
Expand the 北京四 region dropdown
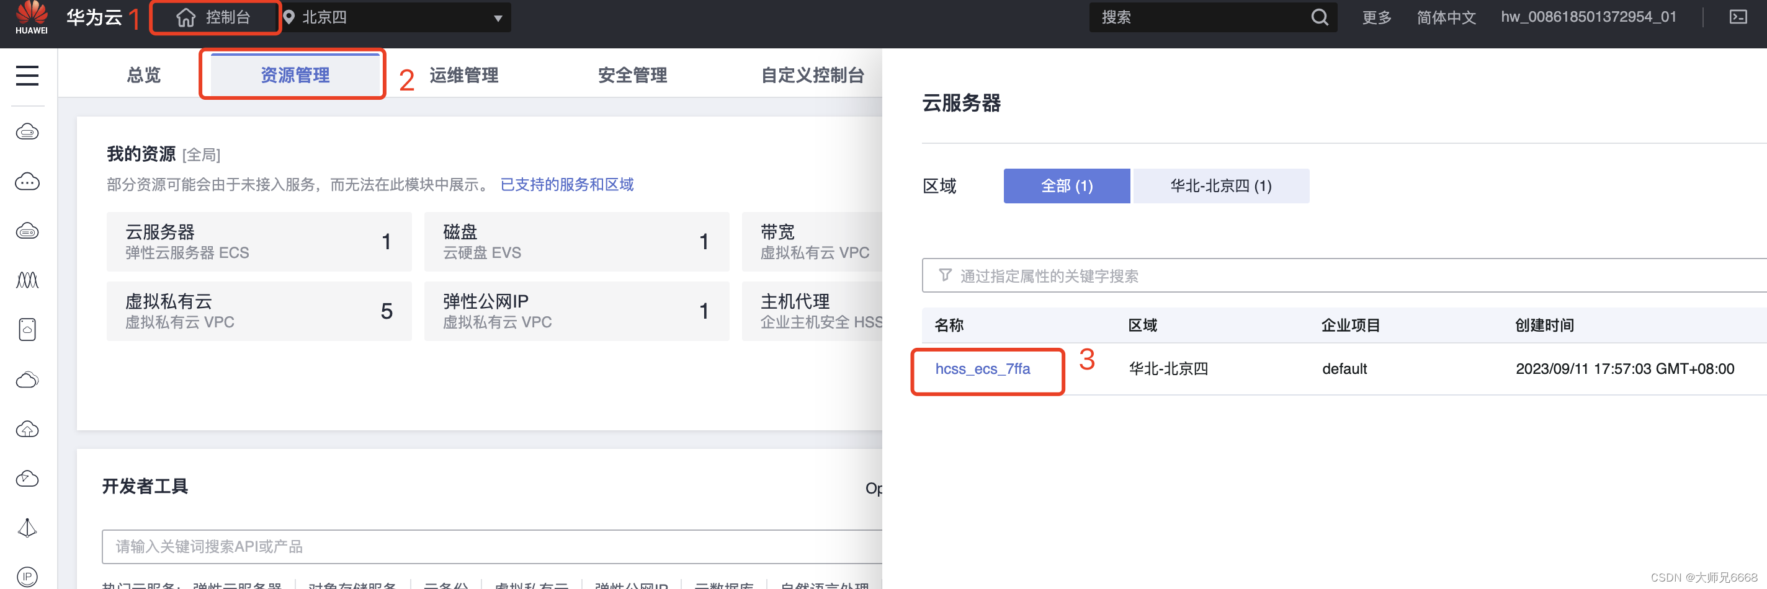tap(498, 18)
